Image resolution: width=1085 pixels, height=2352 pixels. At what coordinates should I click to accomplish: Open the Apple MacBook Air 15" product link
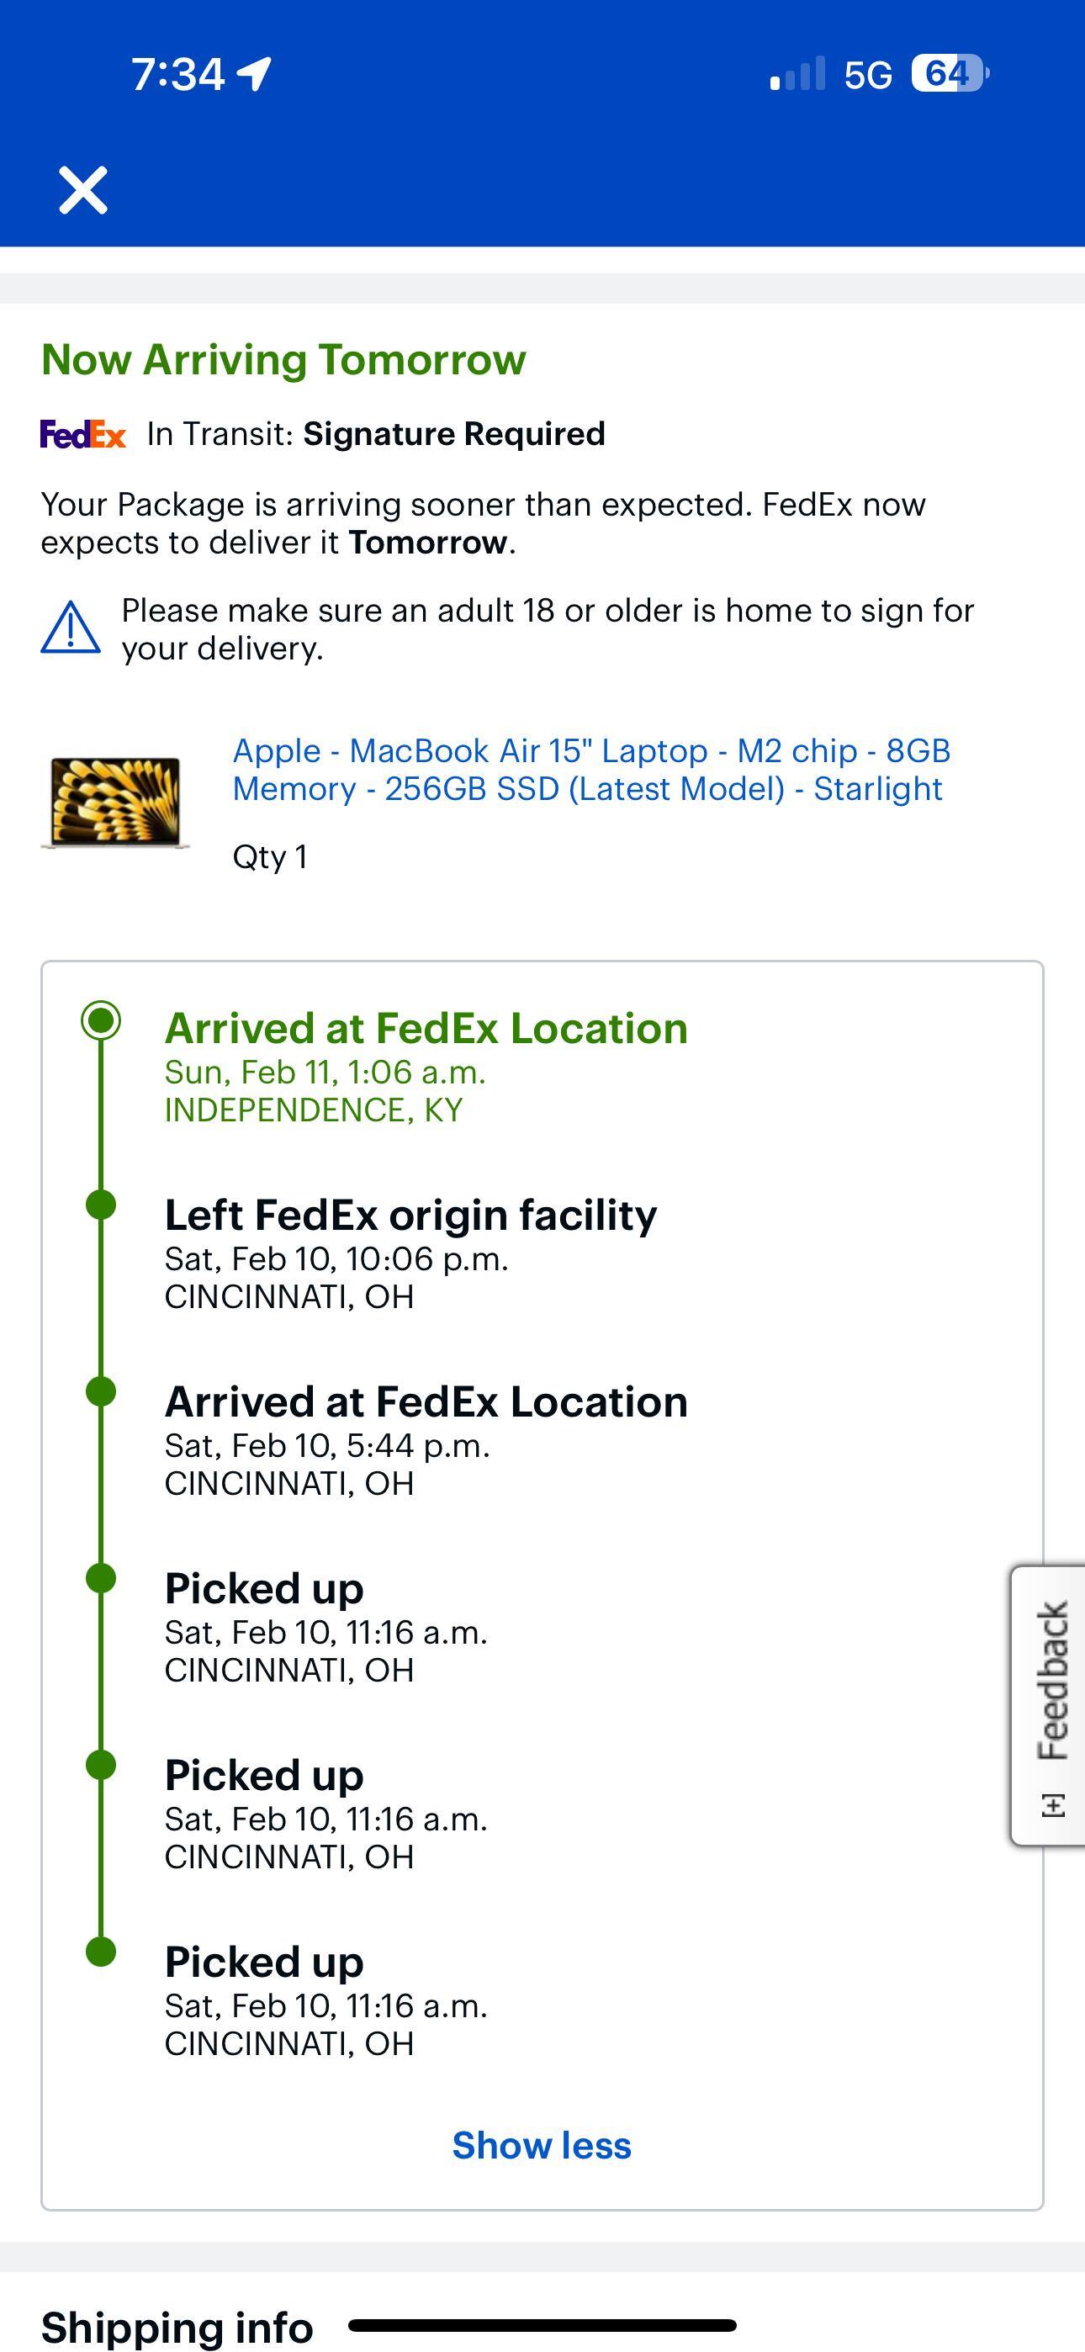coord(591,770)
